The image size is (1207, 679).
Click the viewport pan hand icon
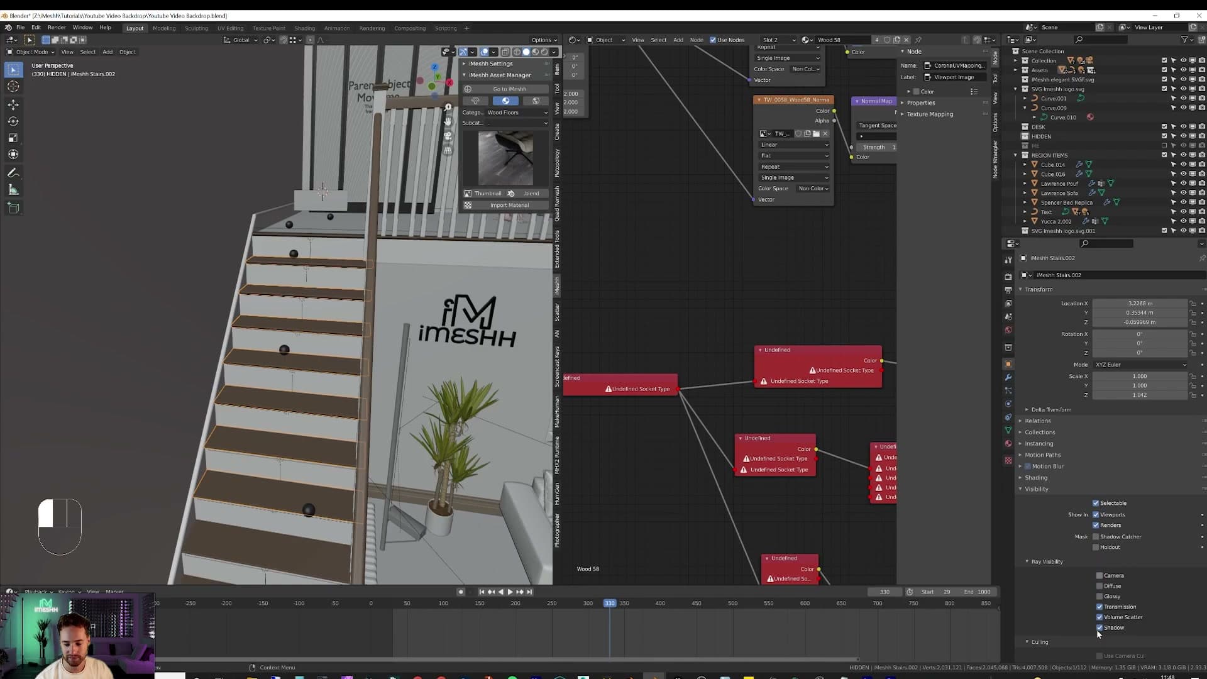coord(448,121)
